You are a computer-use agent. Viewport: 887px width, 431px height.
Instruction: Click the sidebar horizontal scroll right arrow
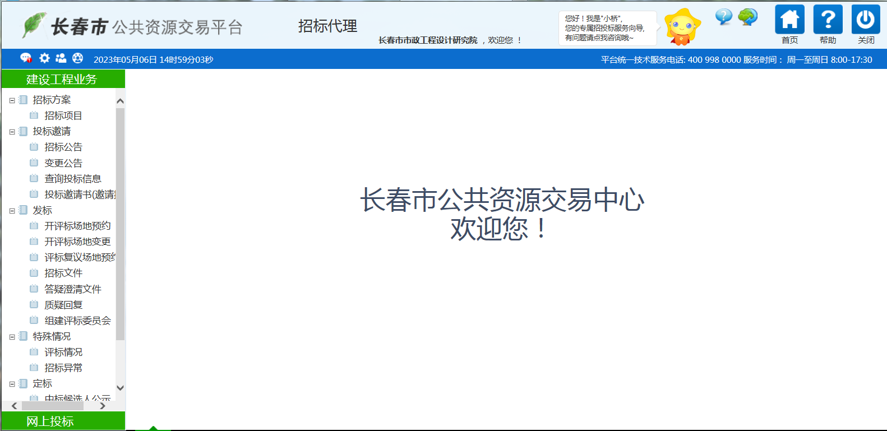(103, 406)
